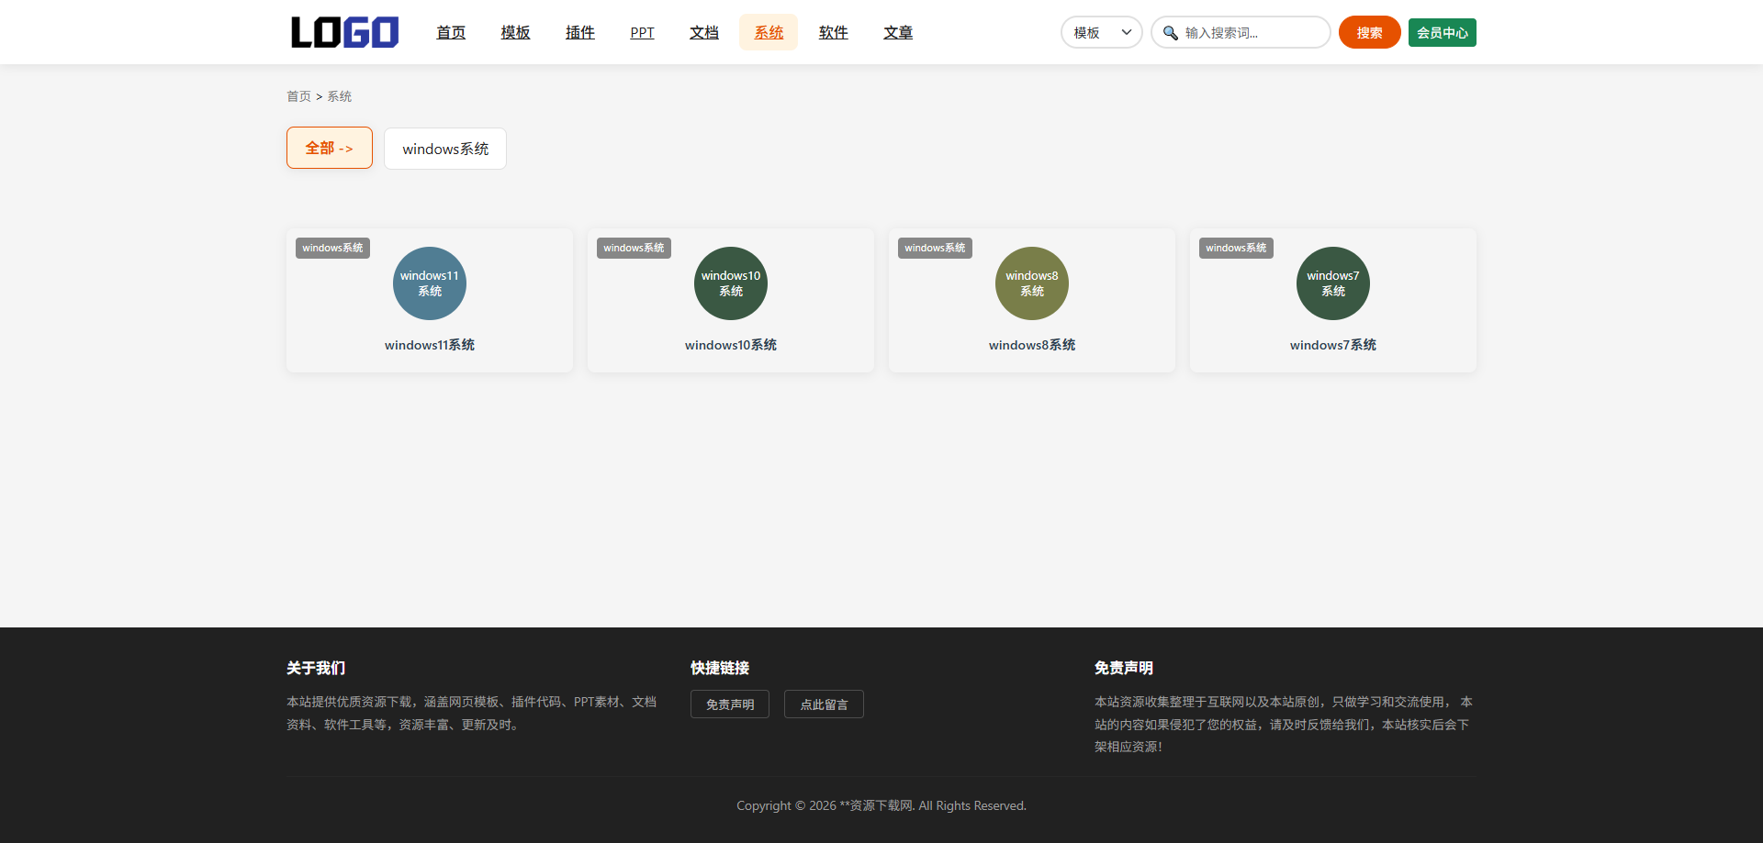Select the highlighted 系统 navigation item
The height and width of the screenshot is (843, 1763).
[x=769, y=32]
